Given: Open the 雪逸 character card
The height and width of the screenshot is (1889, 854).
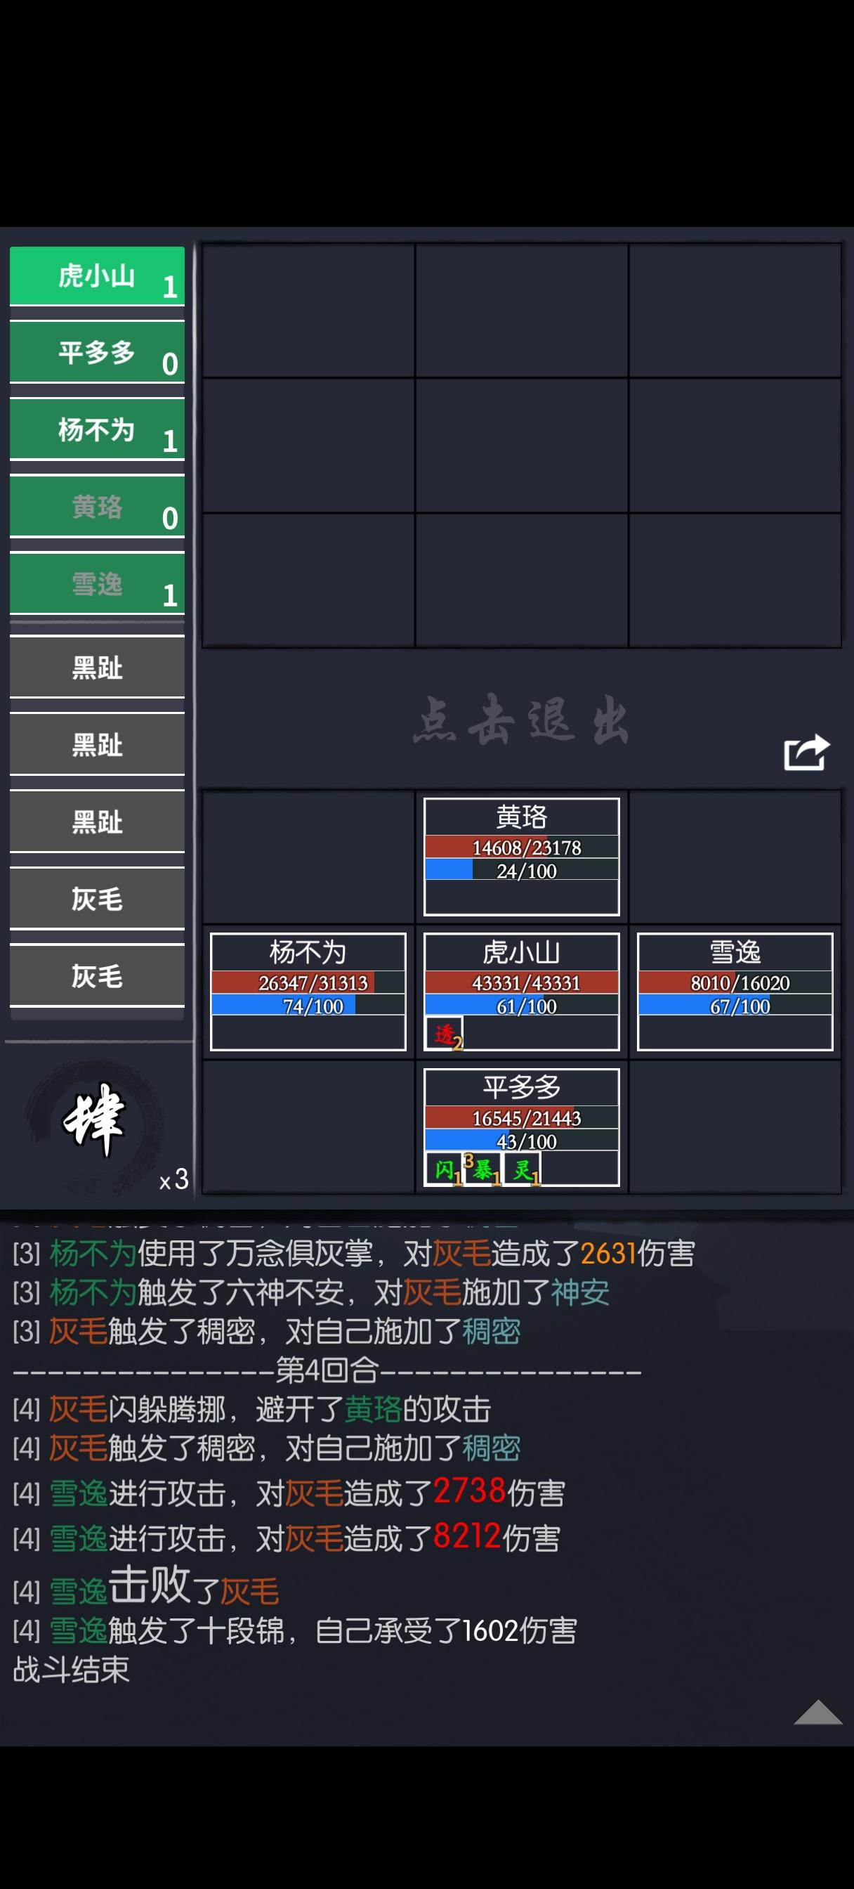Looking at the screenshot, I should pyautogui.click(x=735, y=992).
